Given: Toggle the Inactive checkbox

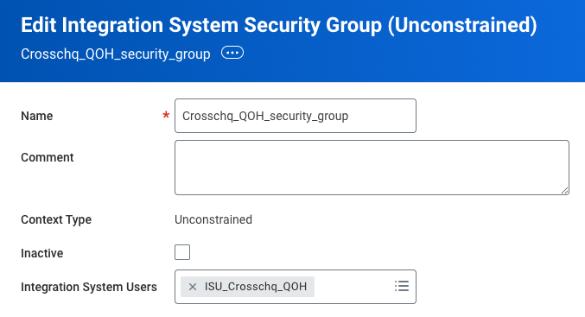Looking at the screenshot, I should [182, 252].
